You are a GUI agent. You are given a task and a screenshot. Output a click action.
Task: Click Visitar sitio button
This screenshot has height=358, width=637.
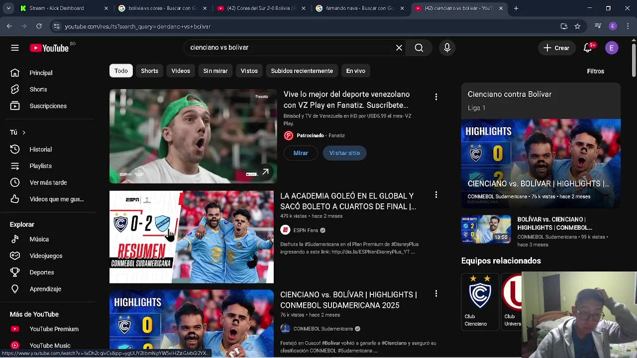[x=344, y=153]
